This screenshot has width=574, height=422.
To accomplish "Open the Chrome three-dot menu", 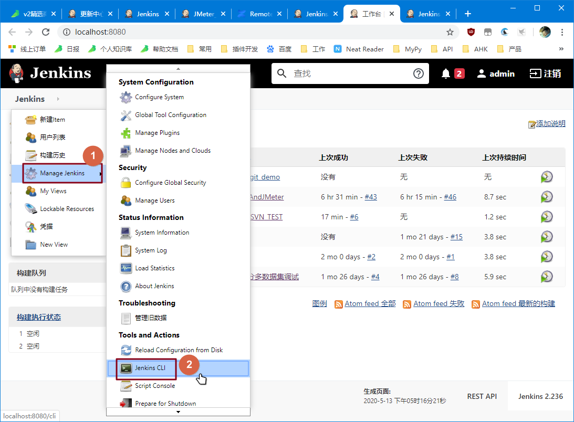I will pos(562,32).
